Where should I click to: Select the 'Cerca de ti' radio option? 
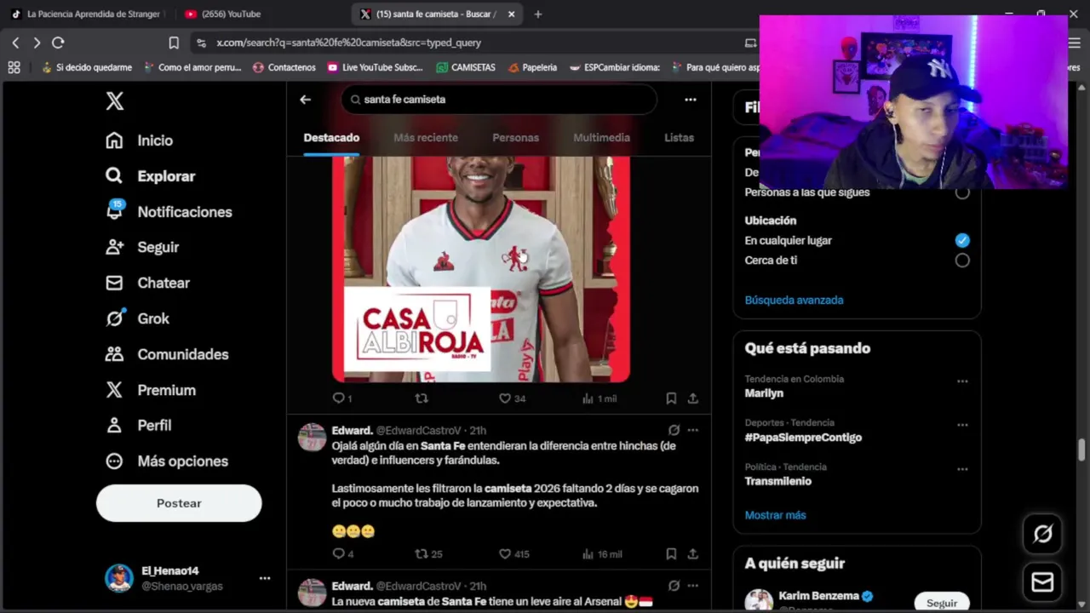point(962,261)
